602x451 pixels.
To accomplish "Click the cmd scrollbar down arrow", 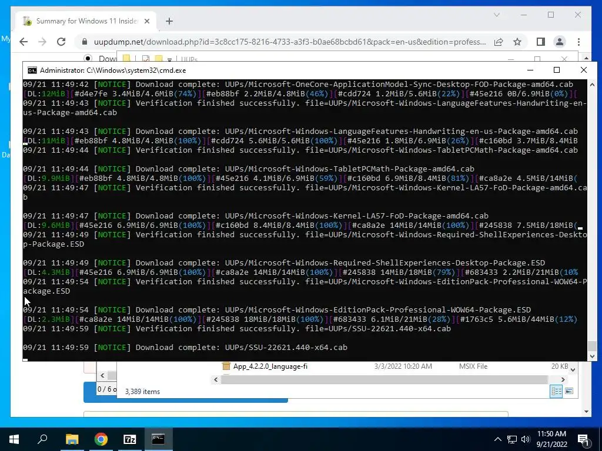I will (x=592, y=356).
